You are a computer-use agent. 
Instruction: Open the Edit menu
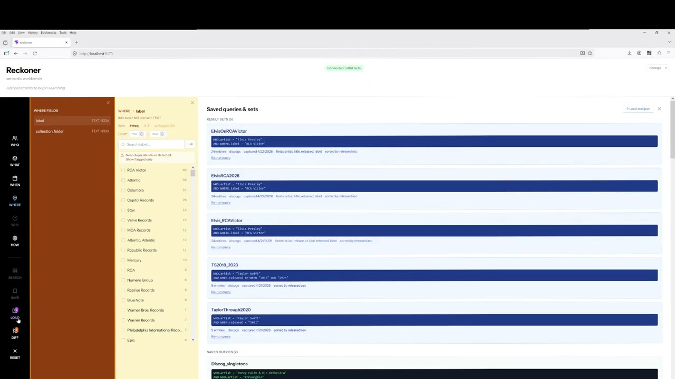(12, 33)
